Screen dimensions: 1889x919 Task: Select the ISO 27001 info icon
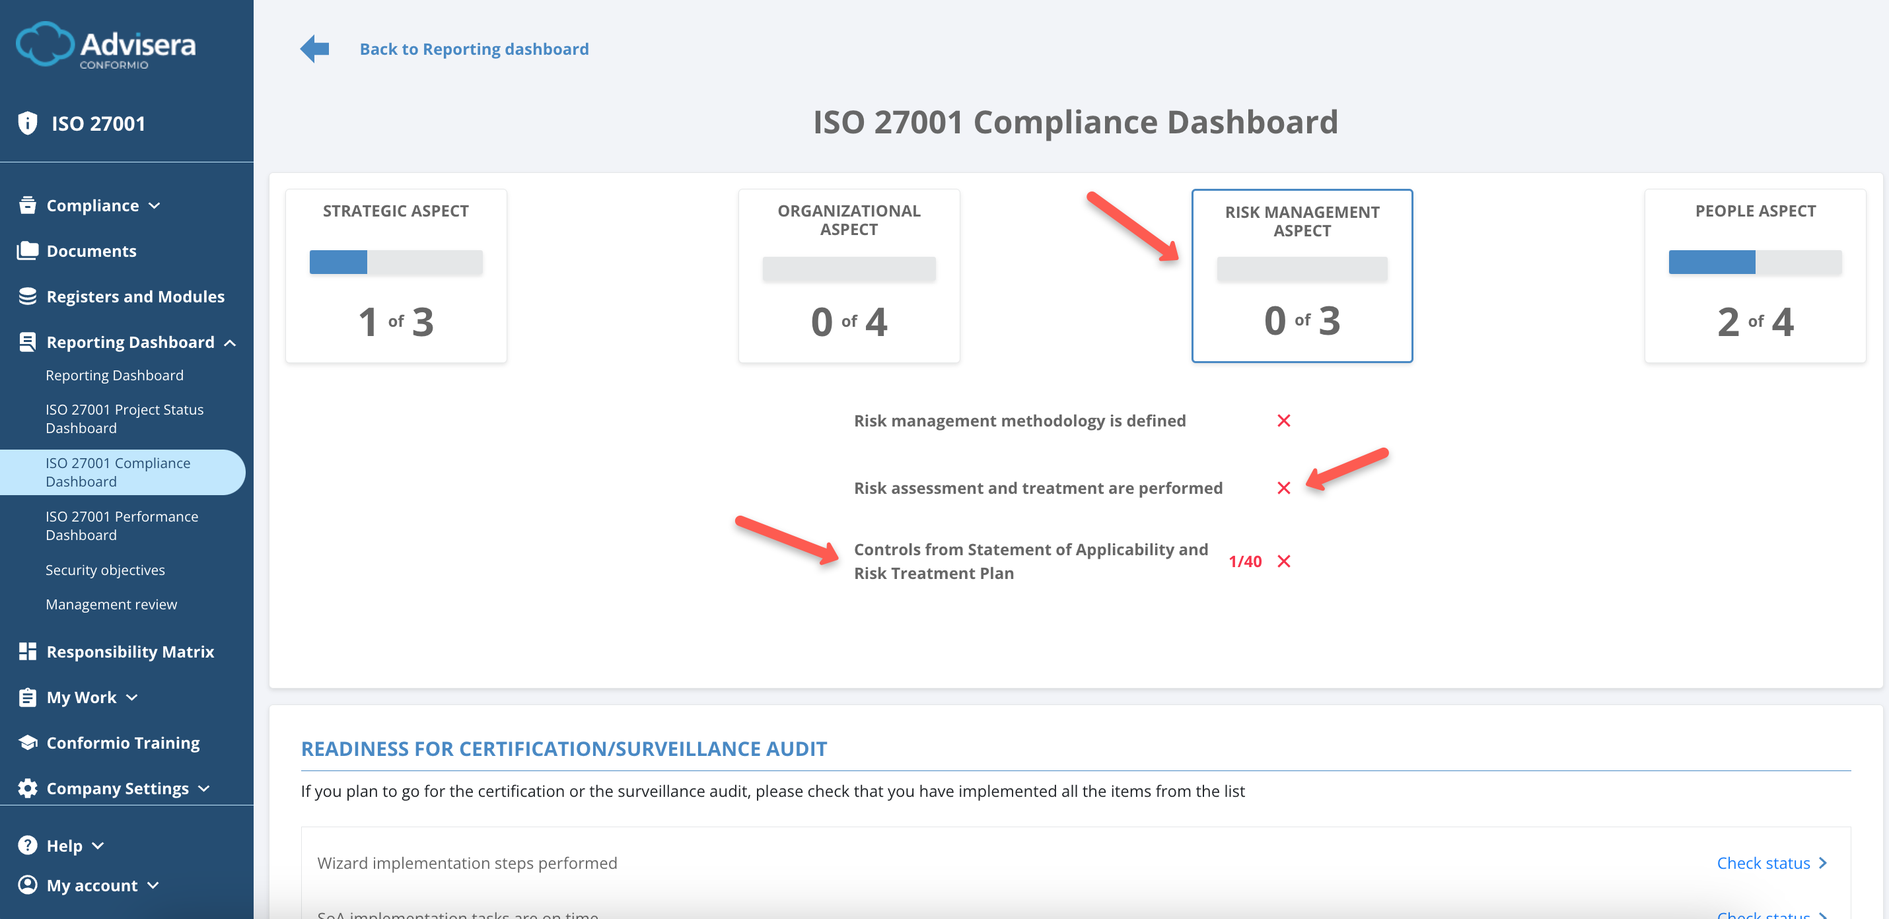coord(27,123)
